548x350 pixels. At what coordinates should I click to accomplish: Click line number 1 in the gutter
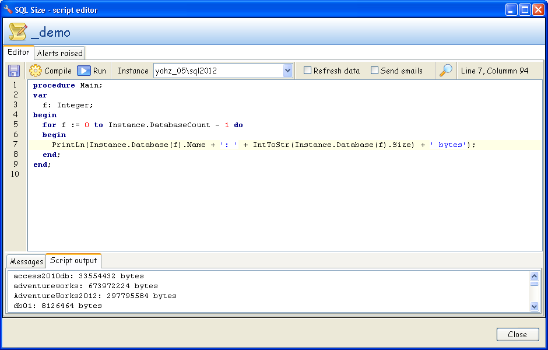click(x=15, y=85)
